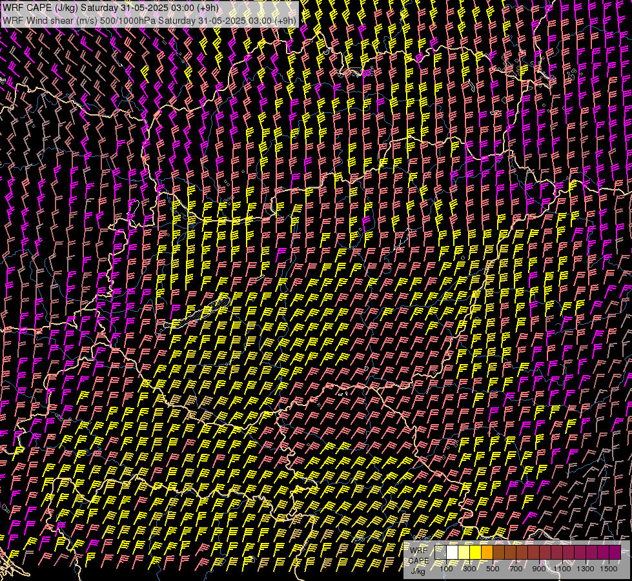Click the '700' legend value
Image resolution: width=632 pixels, height=581 pixels.
pyautogui.click(x=516, y=569)
